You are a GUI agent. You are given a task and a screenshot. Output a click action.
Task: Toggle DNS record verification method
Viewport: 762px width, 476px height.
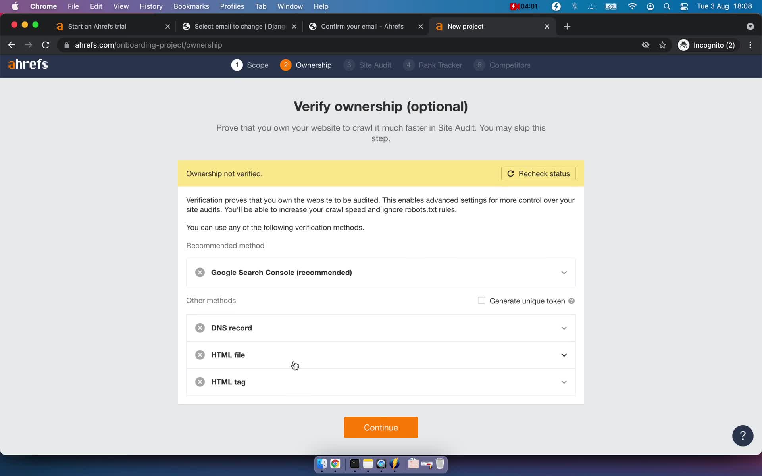pyautogui.click(x=564, y=328)
